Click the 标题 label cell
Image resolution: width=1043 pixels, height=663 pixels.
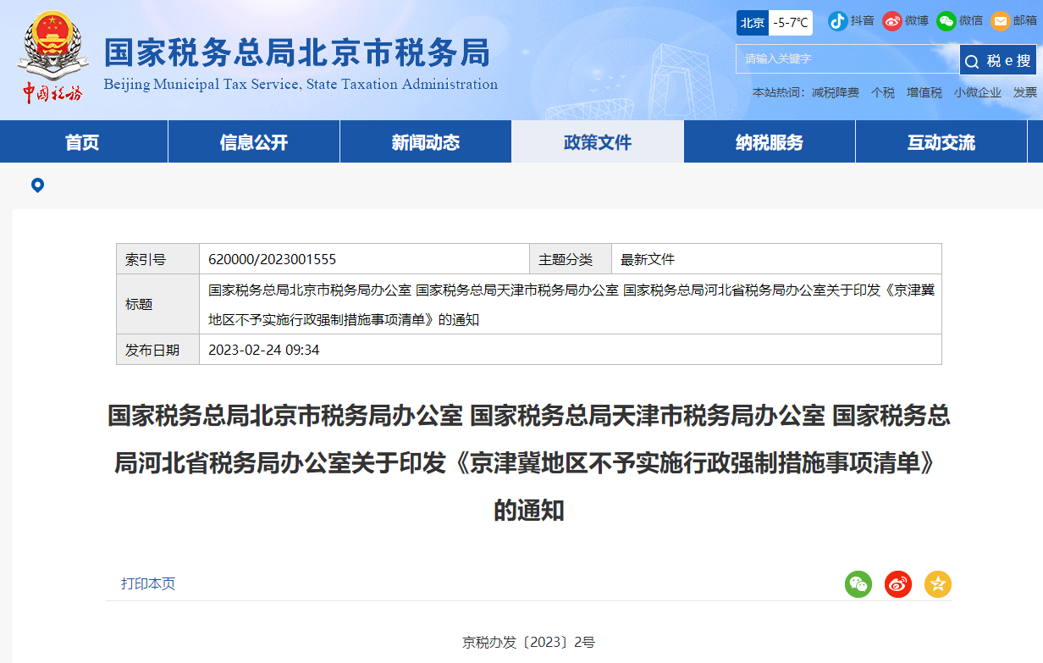(157, 304)
